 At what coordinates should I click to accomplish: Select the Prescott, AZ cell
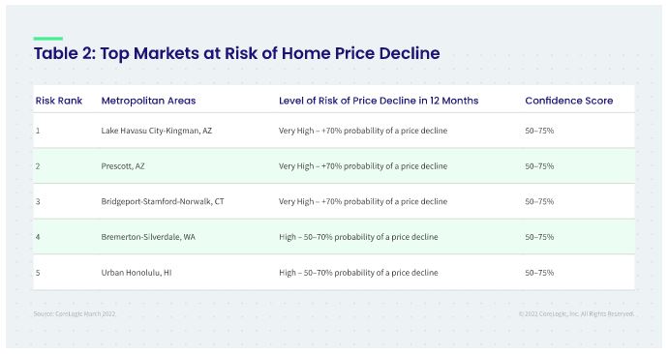[123, 166]
